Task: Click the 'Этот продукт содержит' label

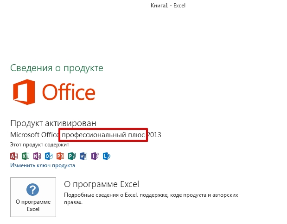Action: click(39, 145)
